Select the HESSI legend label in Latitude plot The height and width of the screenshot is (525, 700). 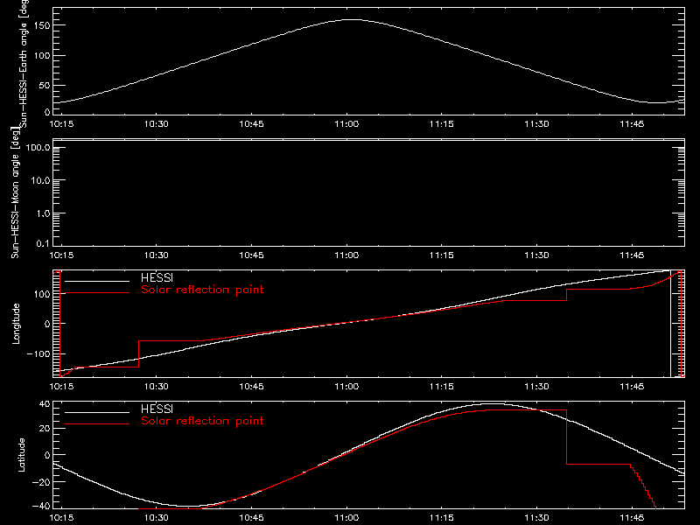point(157,409)
